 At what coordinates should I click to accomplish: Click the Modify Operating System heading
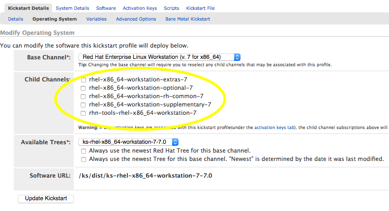click(37, 33)
